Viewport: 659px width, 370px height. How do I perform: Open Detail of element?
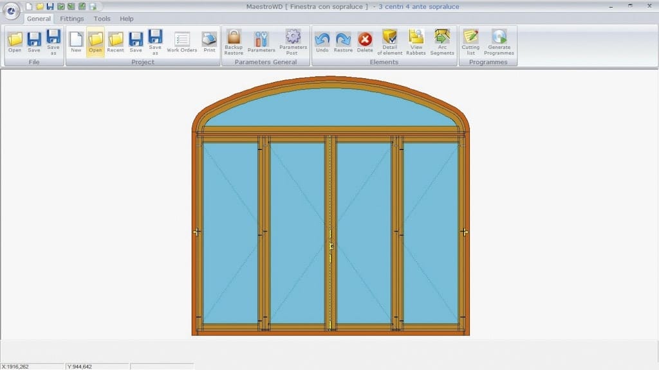pyautogui.click(x=389, y=42)
